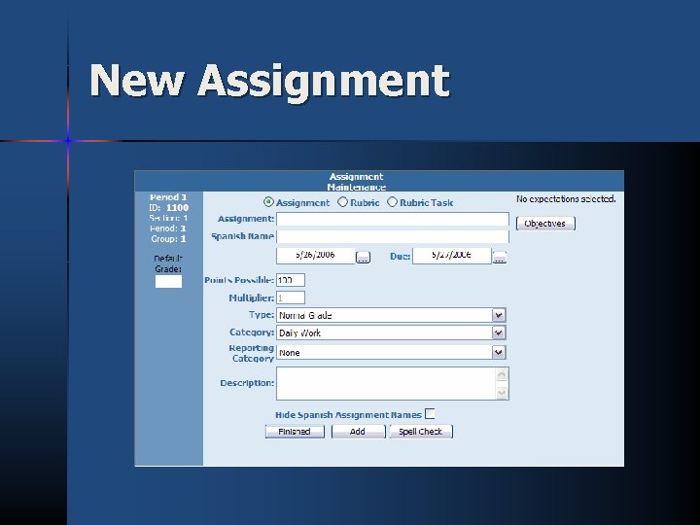This screenshot has height=525, width=700.
Task: Click the Multiplier input field
Action: tap(291, 297)
